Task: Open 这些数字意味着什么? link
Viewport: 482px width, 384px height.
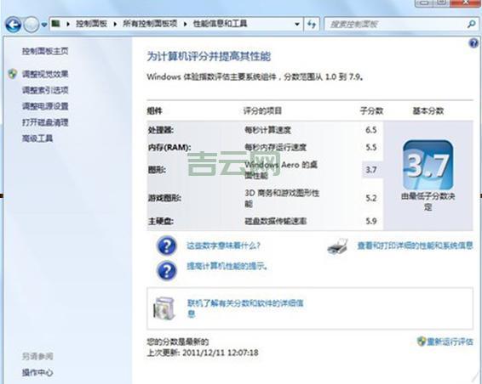Action: 224,246
